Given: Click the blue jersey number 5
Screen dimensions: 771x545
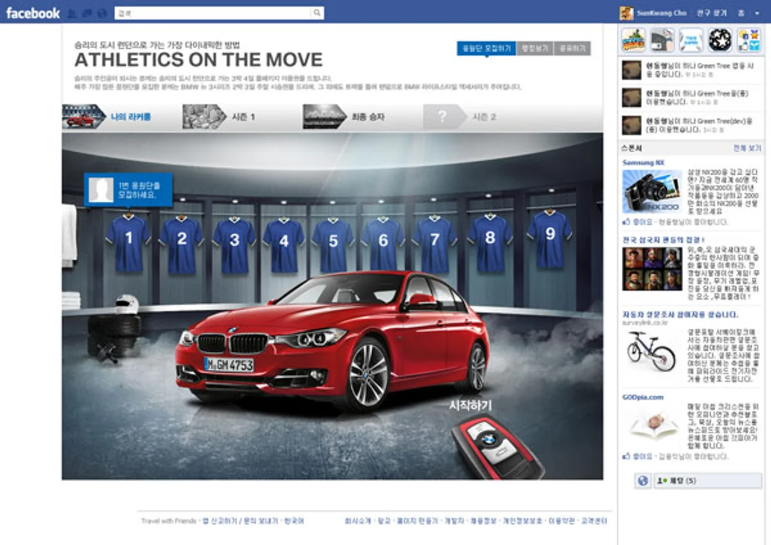Looking at the screenshot, I should (333, 245).
